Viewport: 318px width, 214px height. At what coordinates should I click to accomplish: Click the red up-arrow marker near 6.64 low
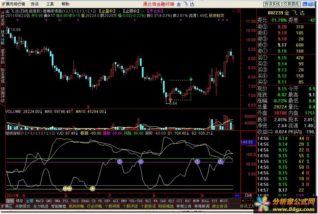click(170, 100)
